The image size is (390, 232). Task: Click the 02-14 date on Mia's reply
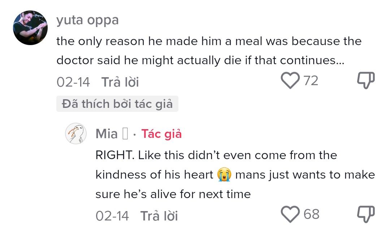112,216
